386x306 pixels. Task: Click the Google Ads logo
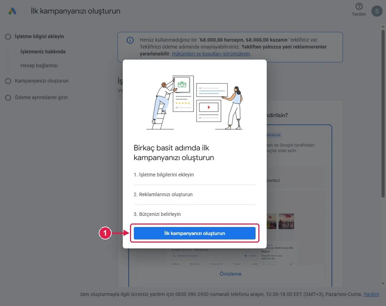pos(12,11)
